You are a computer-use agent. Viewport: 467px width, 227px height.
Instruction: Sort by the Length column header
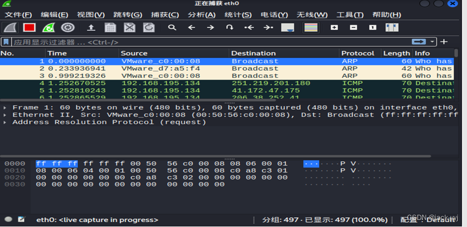pyautogui.click(x=397, y=54)
